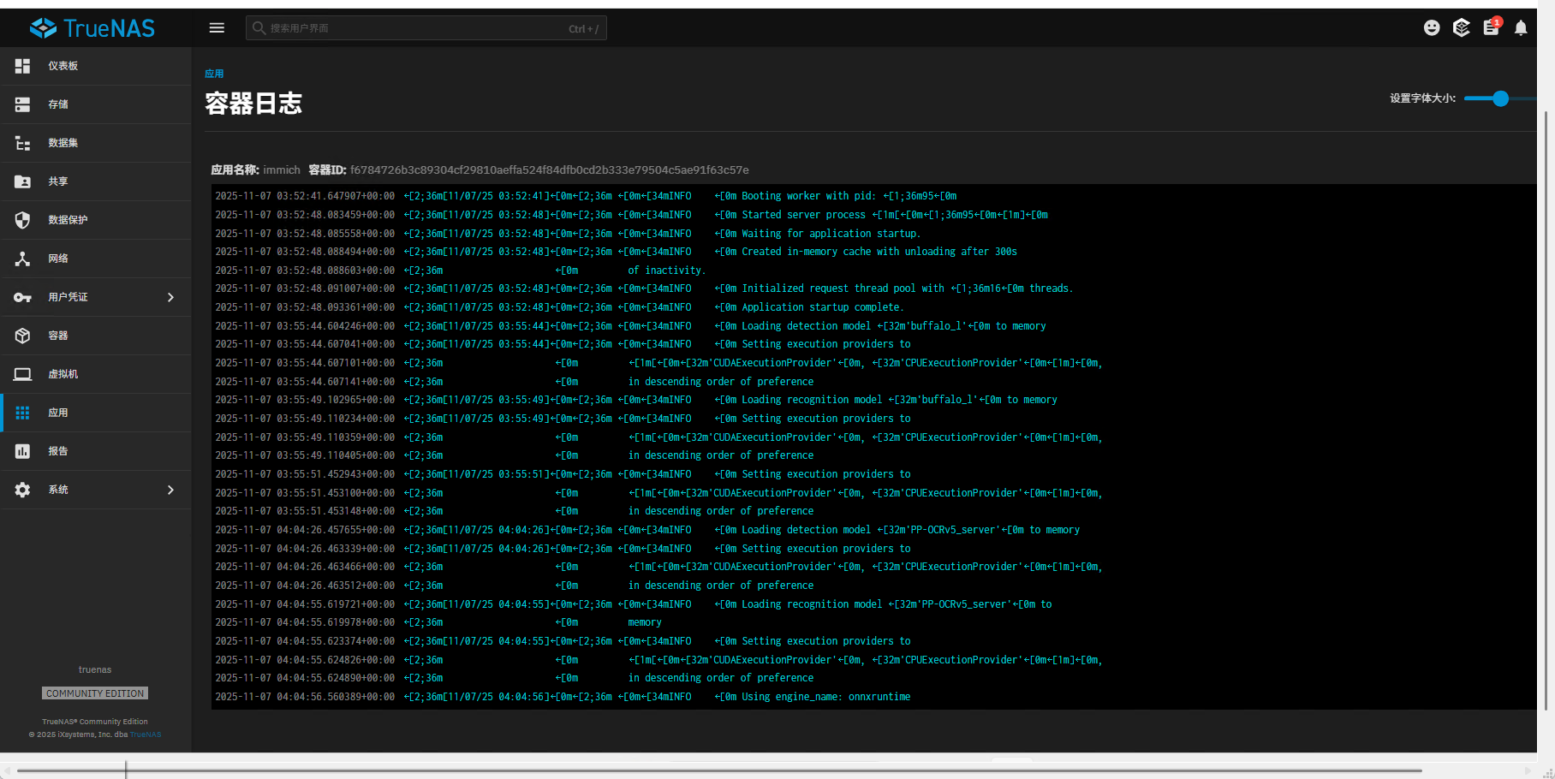Click the search magnifier icon

[x=259, y=28]
